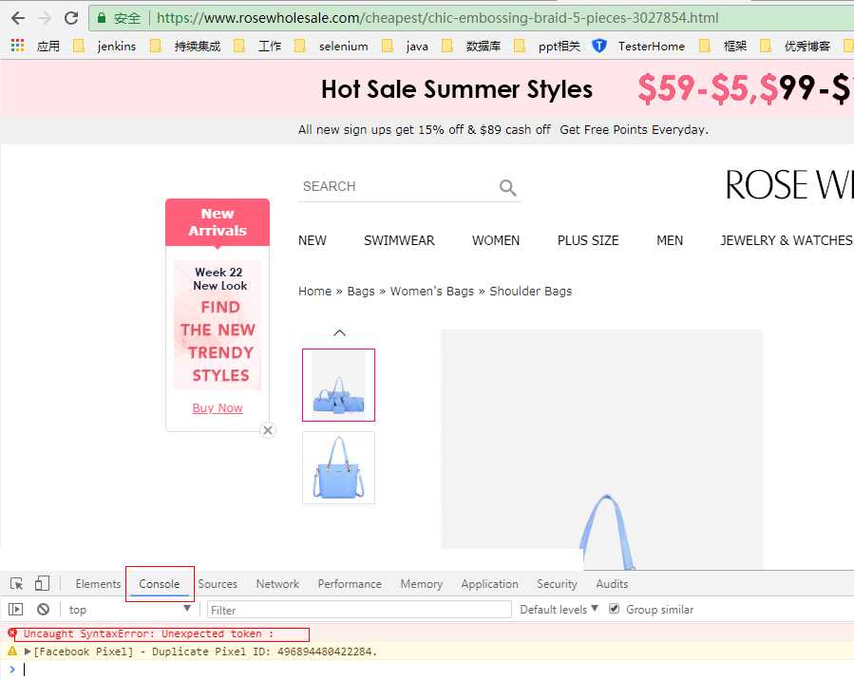Switch to the Elements tab
The width and height of the screenshot is (854, 680).
[98, 584]
